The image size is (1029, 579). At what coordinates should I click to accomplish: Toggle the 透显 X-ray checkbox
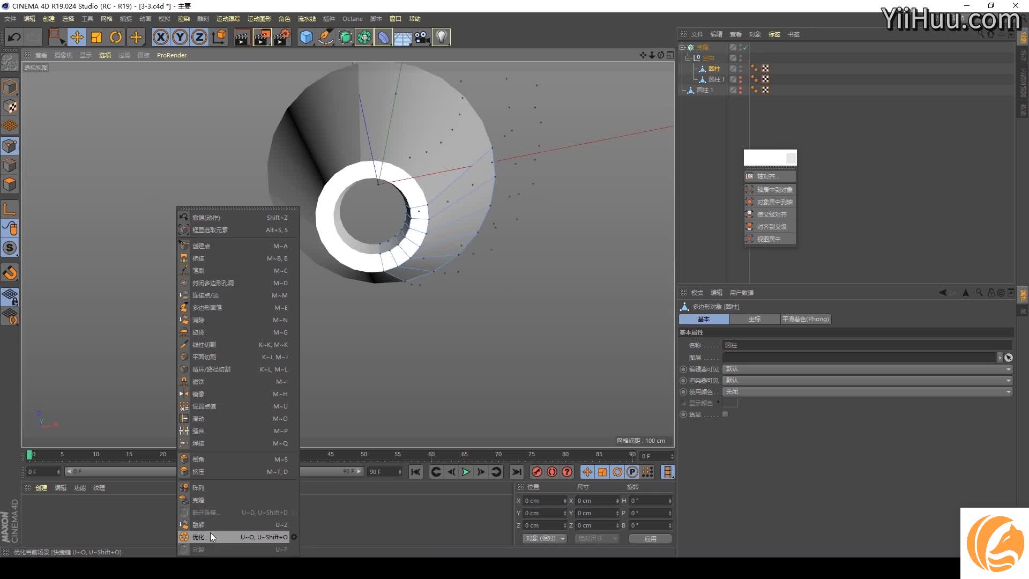(725, 414)
